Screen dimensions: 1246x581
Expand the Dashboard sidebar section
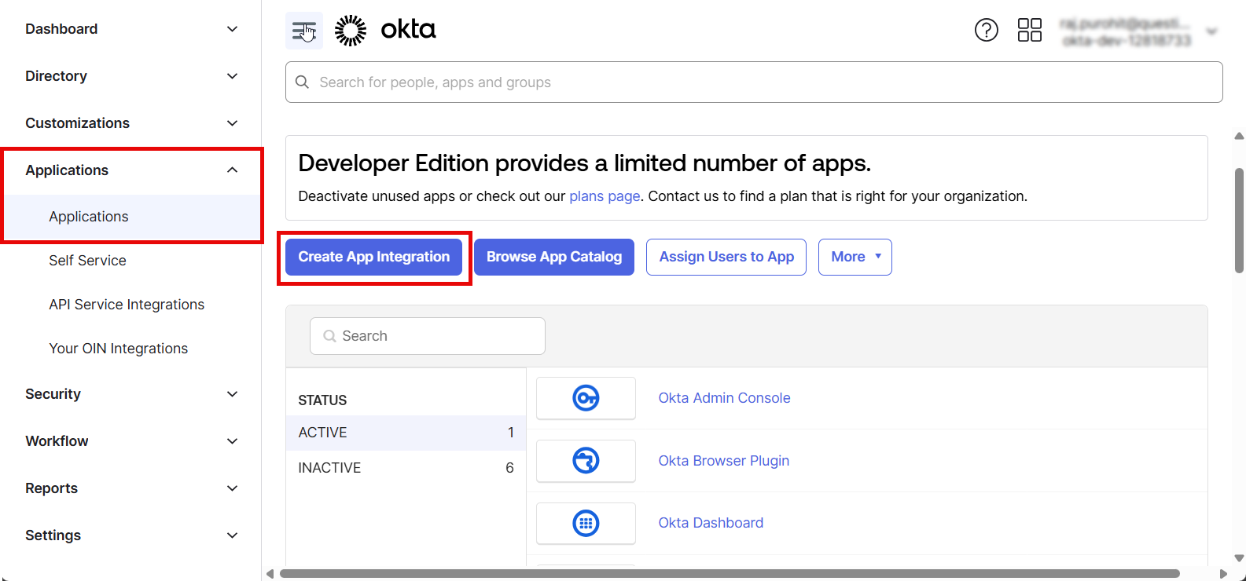[x=232, y=29]
